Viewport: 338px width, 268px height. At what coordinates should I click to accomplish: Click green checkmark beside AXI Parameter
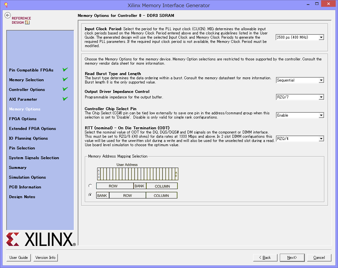pyautogui.click(x=65, y=99)
